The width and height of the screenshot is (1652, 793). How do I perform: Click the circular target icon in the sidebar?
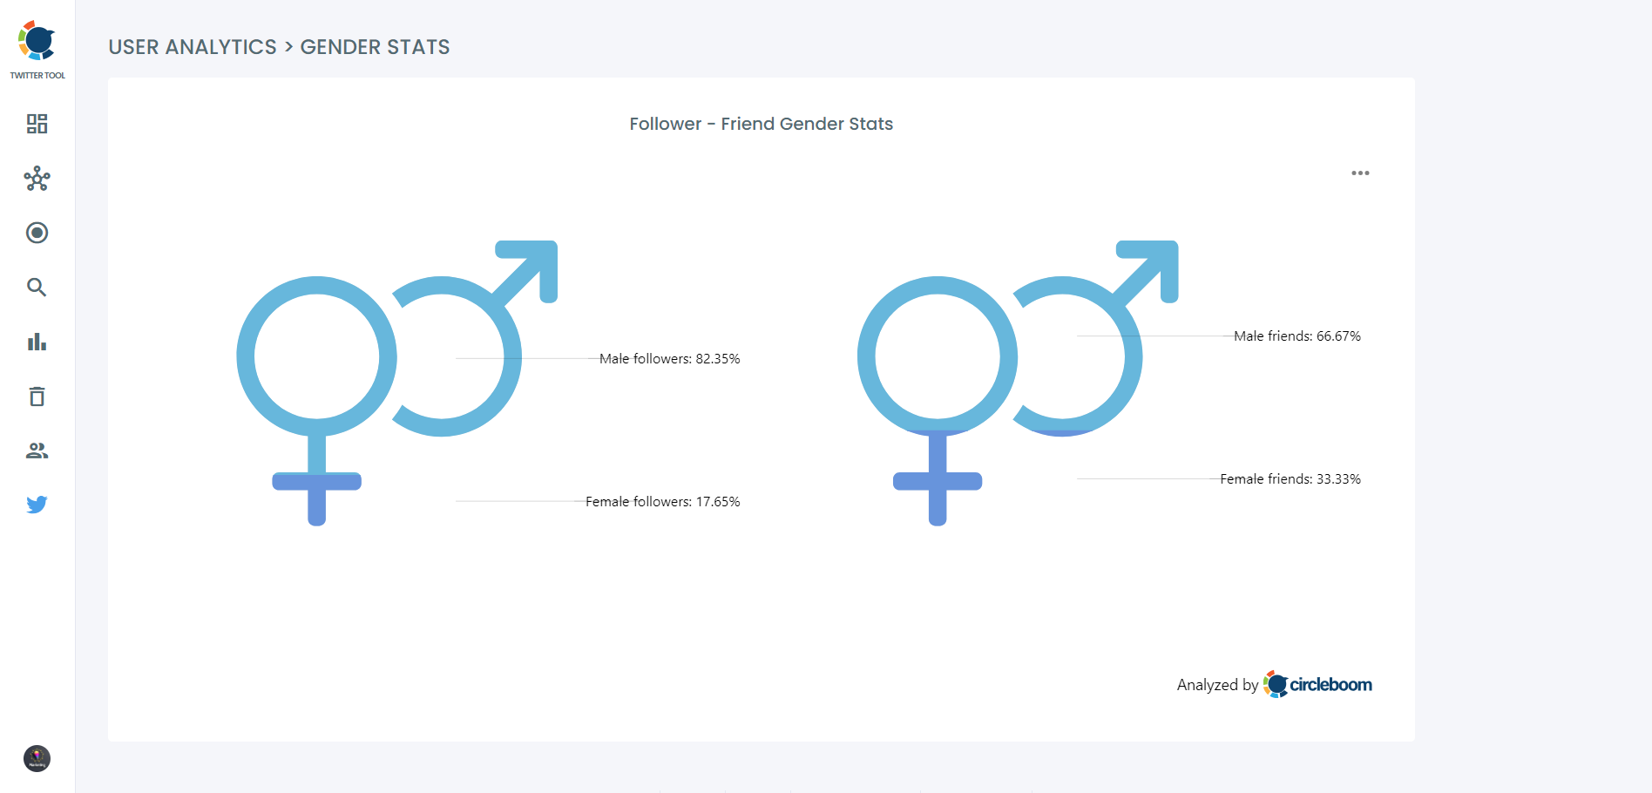(37, 233)
